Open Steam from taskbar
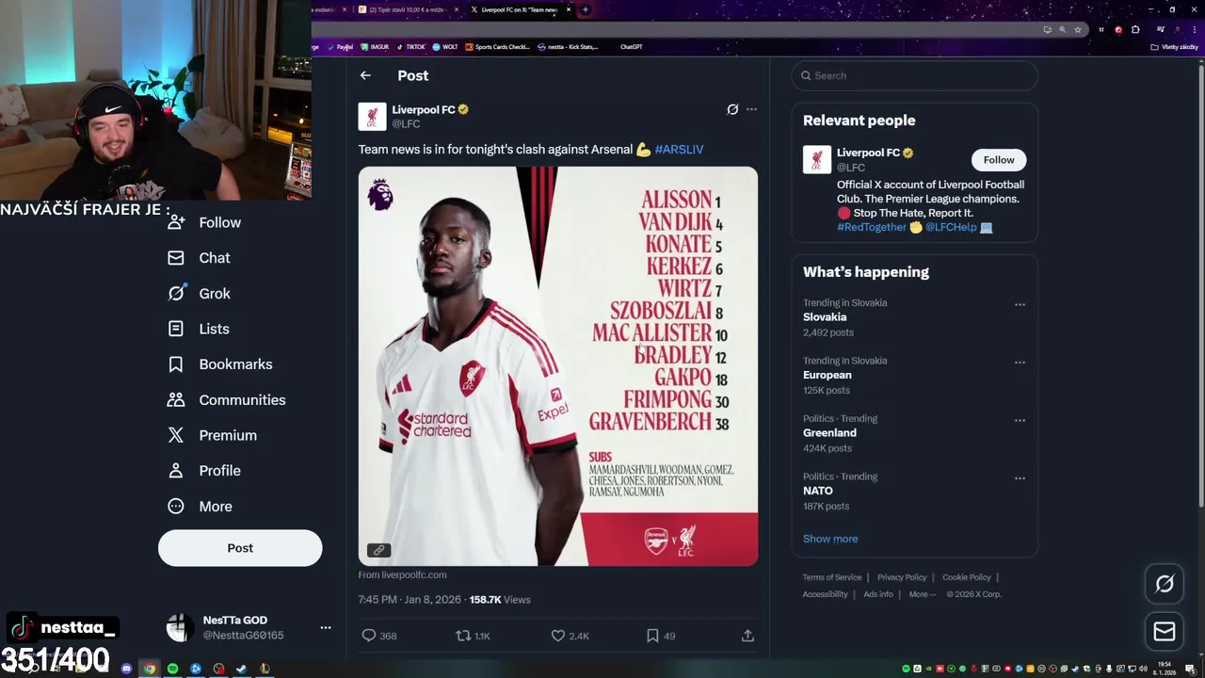The height and width of the screenshot is (678, 1205). 242,669
